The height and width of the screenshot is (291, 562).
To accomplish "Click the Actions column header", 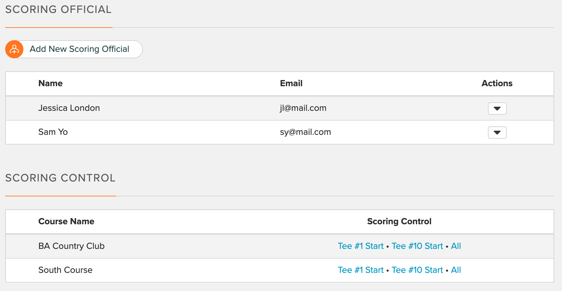I will point(497,83).
